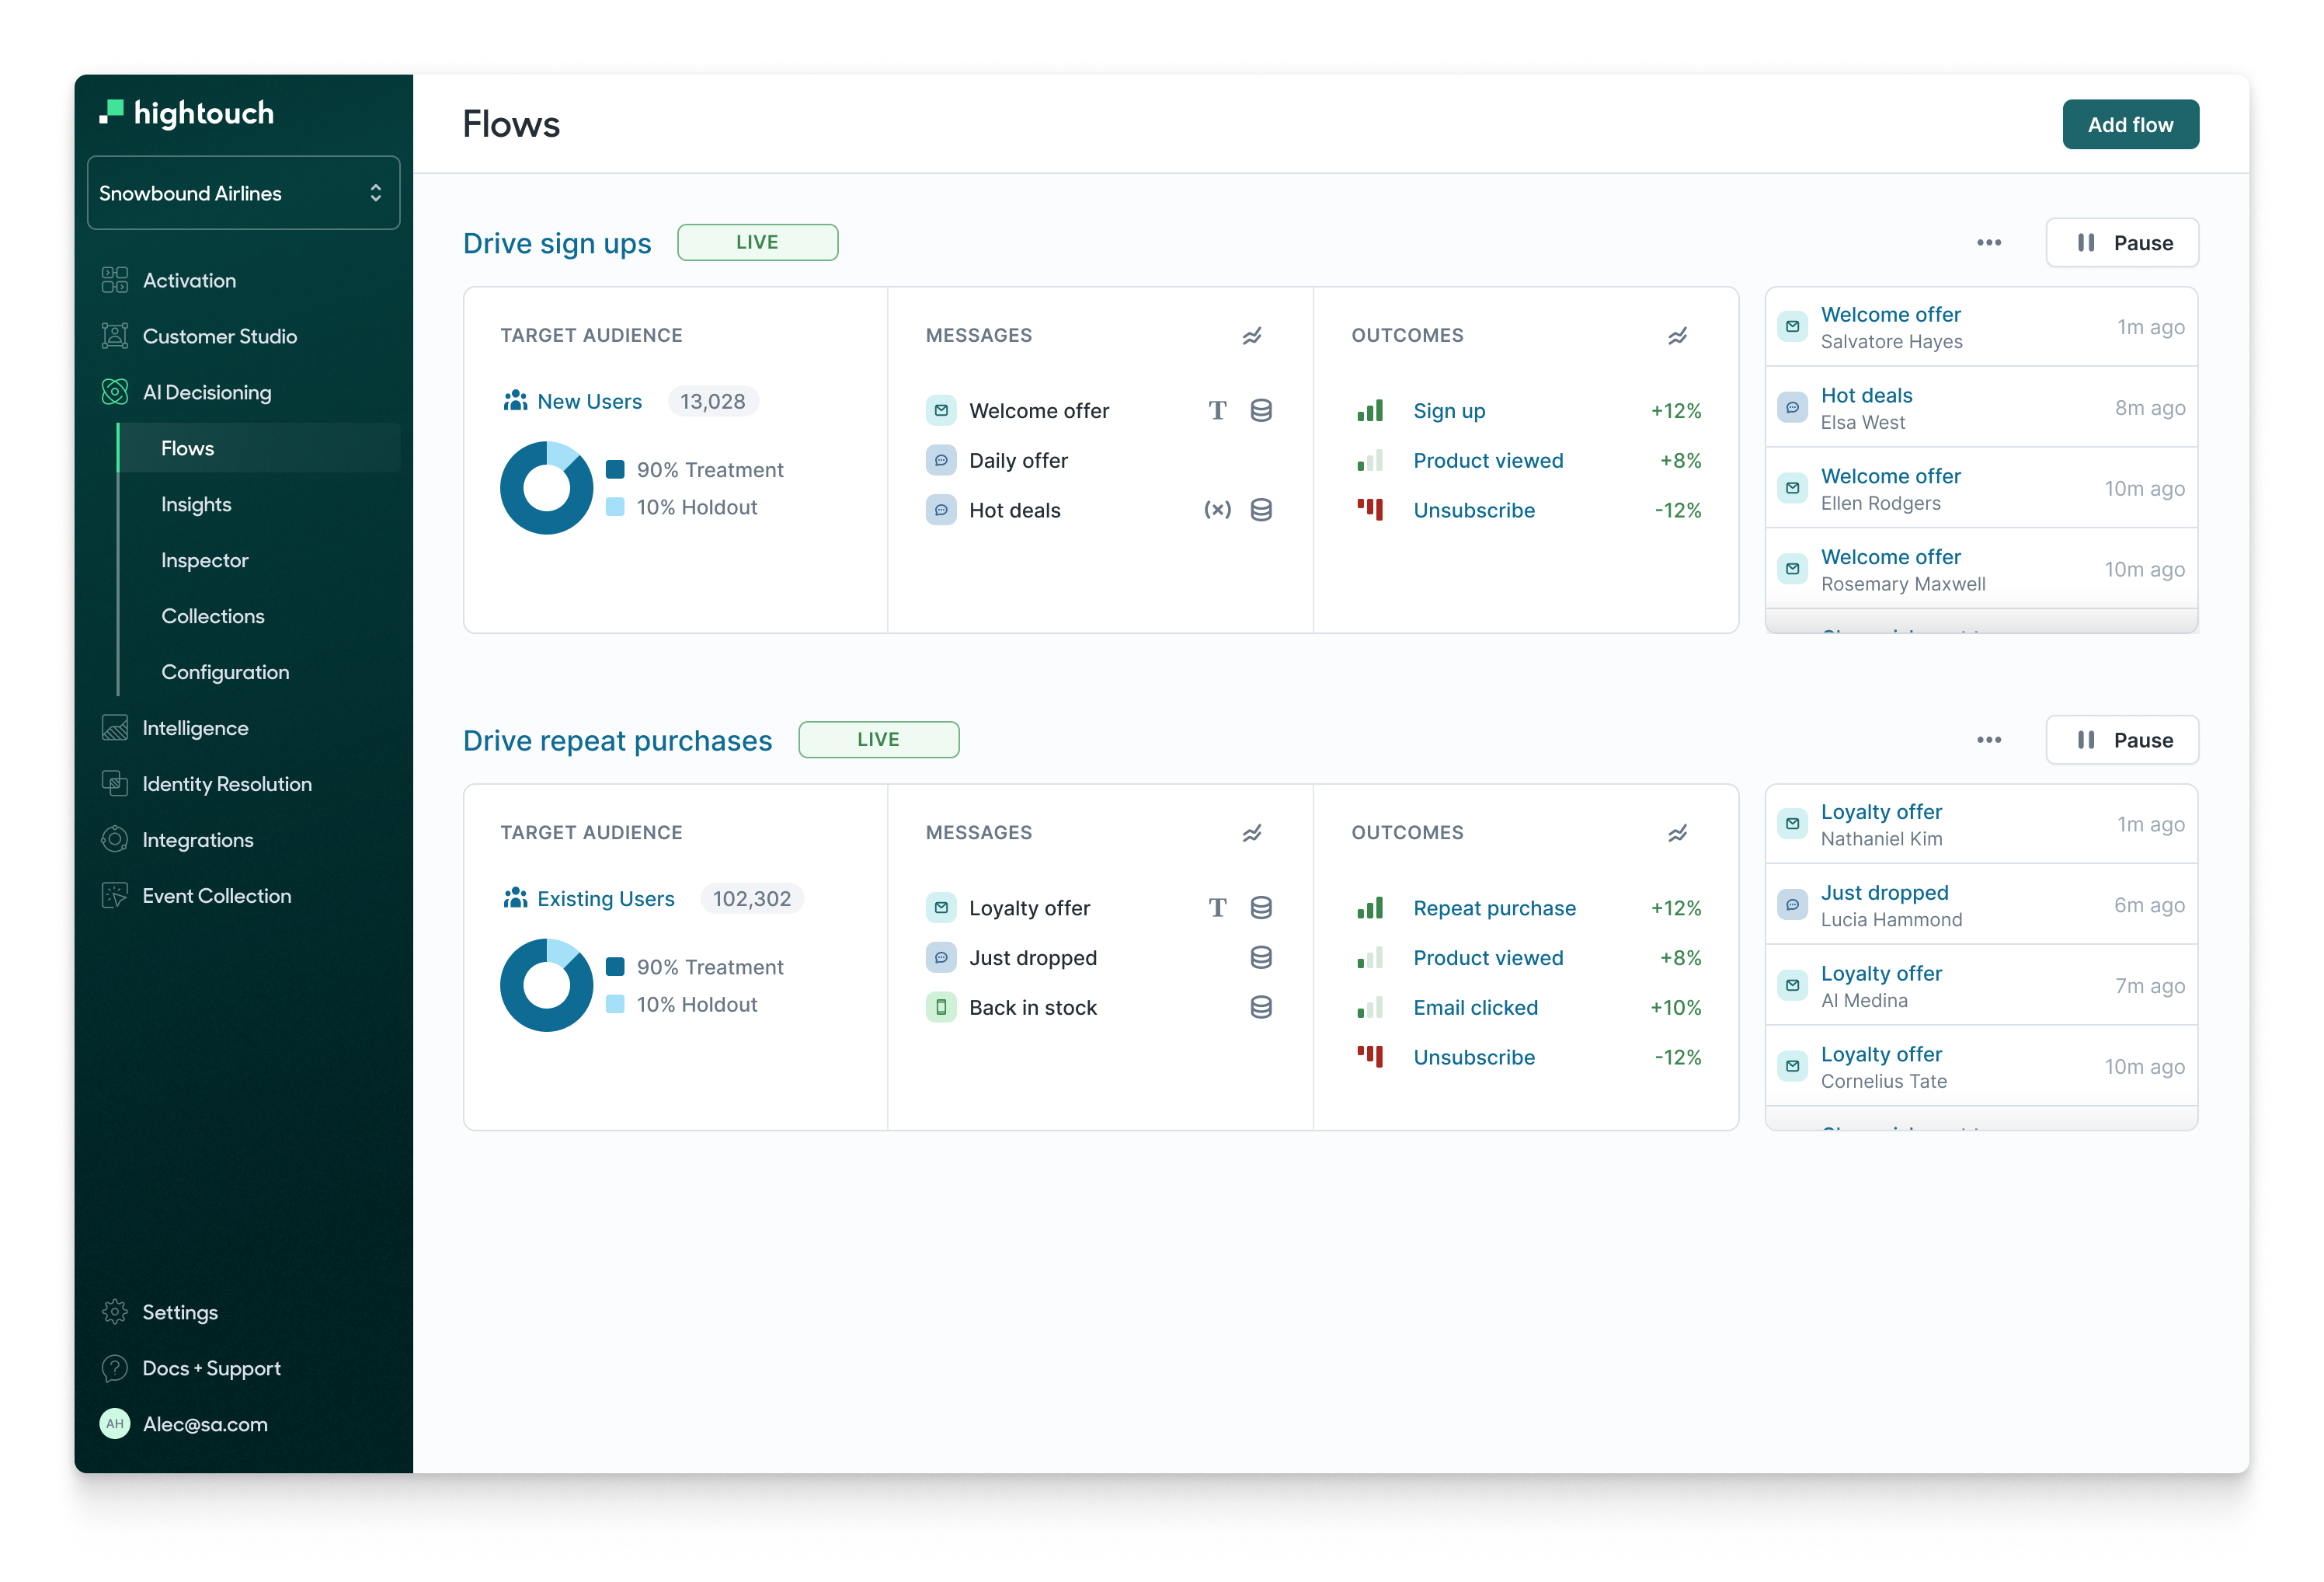
Task: Click the Identity Resolution sidebar icon
Action: click(115, 783)
